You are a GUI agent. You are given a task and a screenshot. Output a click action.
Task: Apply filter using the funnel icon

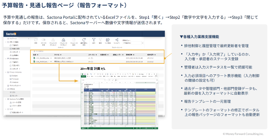pos(94,40)
